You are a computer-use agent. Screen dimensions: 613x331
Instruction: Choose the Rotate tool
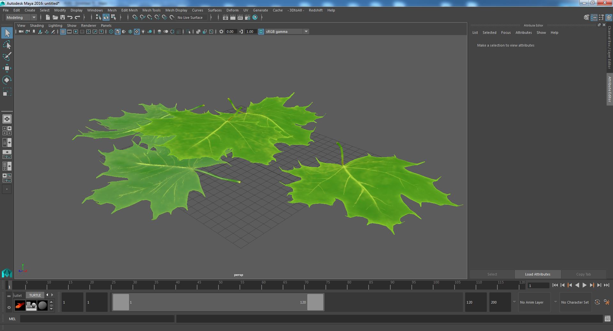[7, 80]
